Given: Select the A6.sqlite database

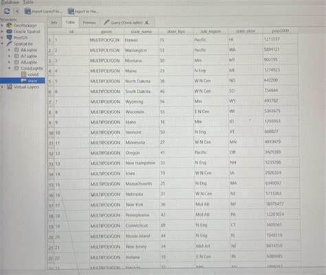Looking at the screenshot, I should click(29, 49).
